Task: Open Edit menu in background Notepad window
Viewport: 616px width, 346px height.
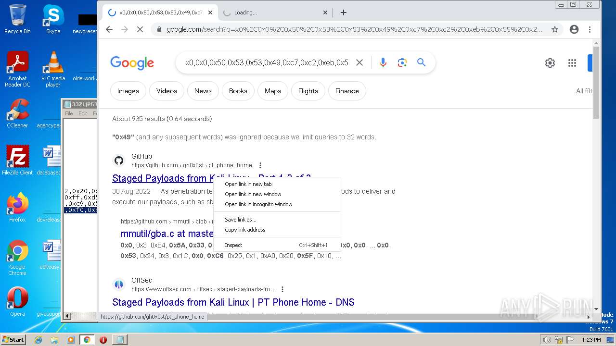Action: 83,113
